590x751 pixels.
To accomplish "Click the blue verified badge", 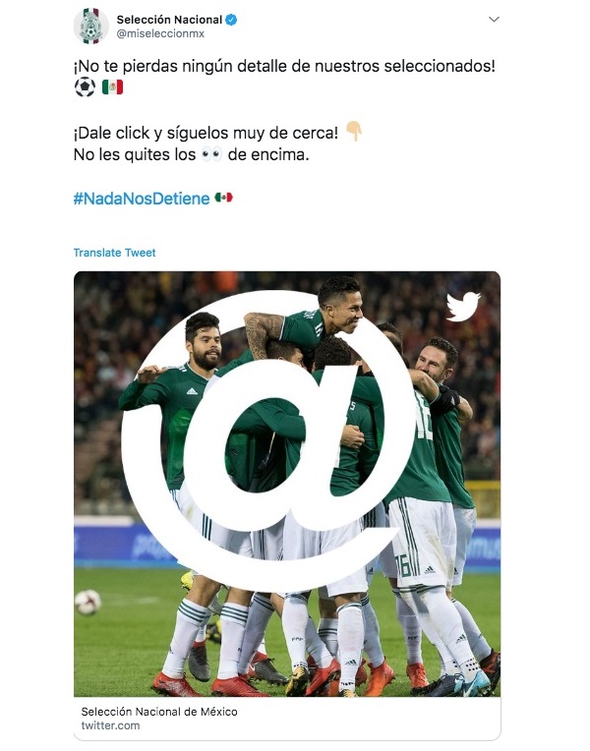I will (231, 20).
